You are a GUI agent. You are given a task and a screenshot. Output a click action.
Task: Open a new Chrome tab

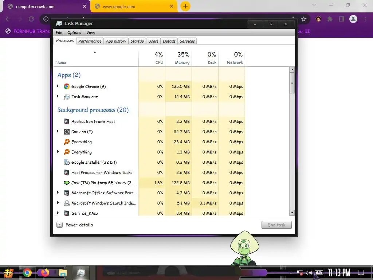point(185,6)
